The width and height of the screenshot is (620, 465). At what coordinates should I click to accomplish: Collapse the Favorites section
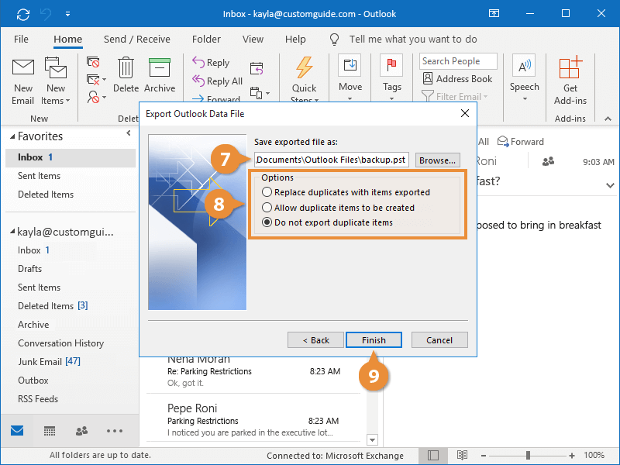tap(12, 136)
